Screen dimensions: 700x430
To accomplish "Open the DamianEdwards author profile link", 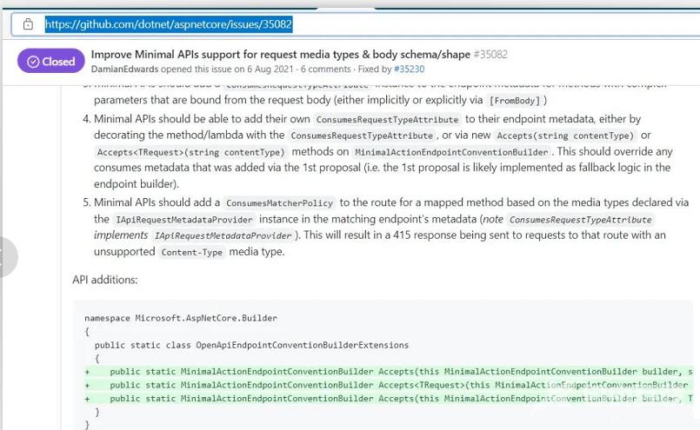I will [x=125, y=69].
